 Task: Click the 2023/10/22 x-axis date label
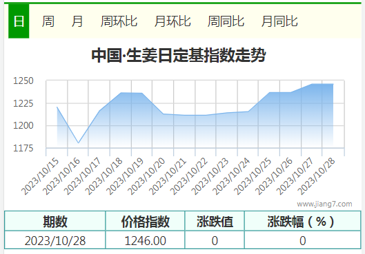point(189,176)
